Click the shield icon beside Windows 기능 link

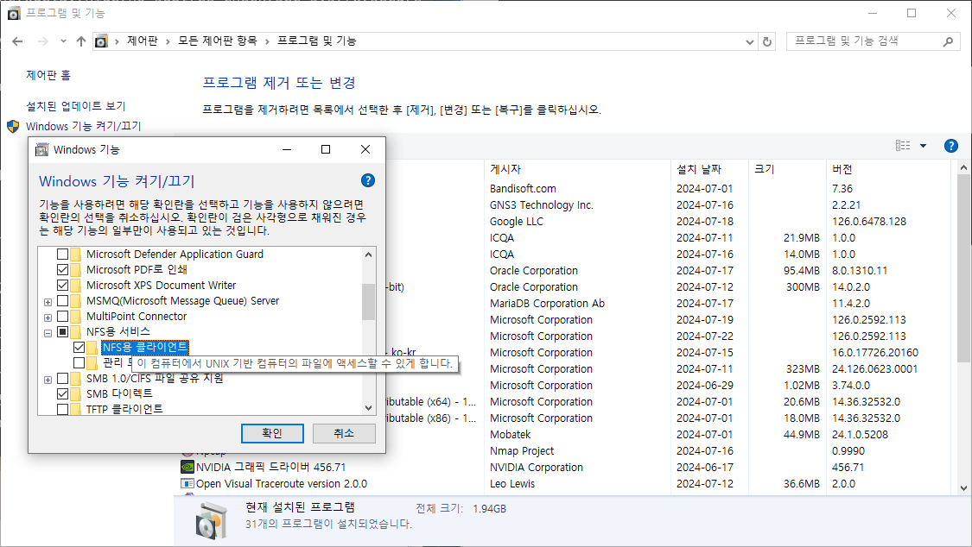click(13, 126)
